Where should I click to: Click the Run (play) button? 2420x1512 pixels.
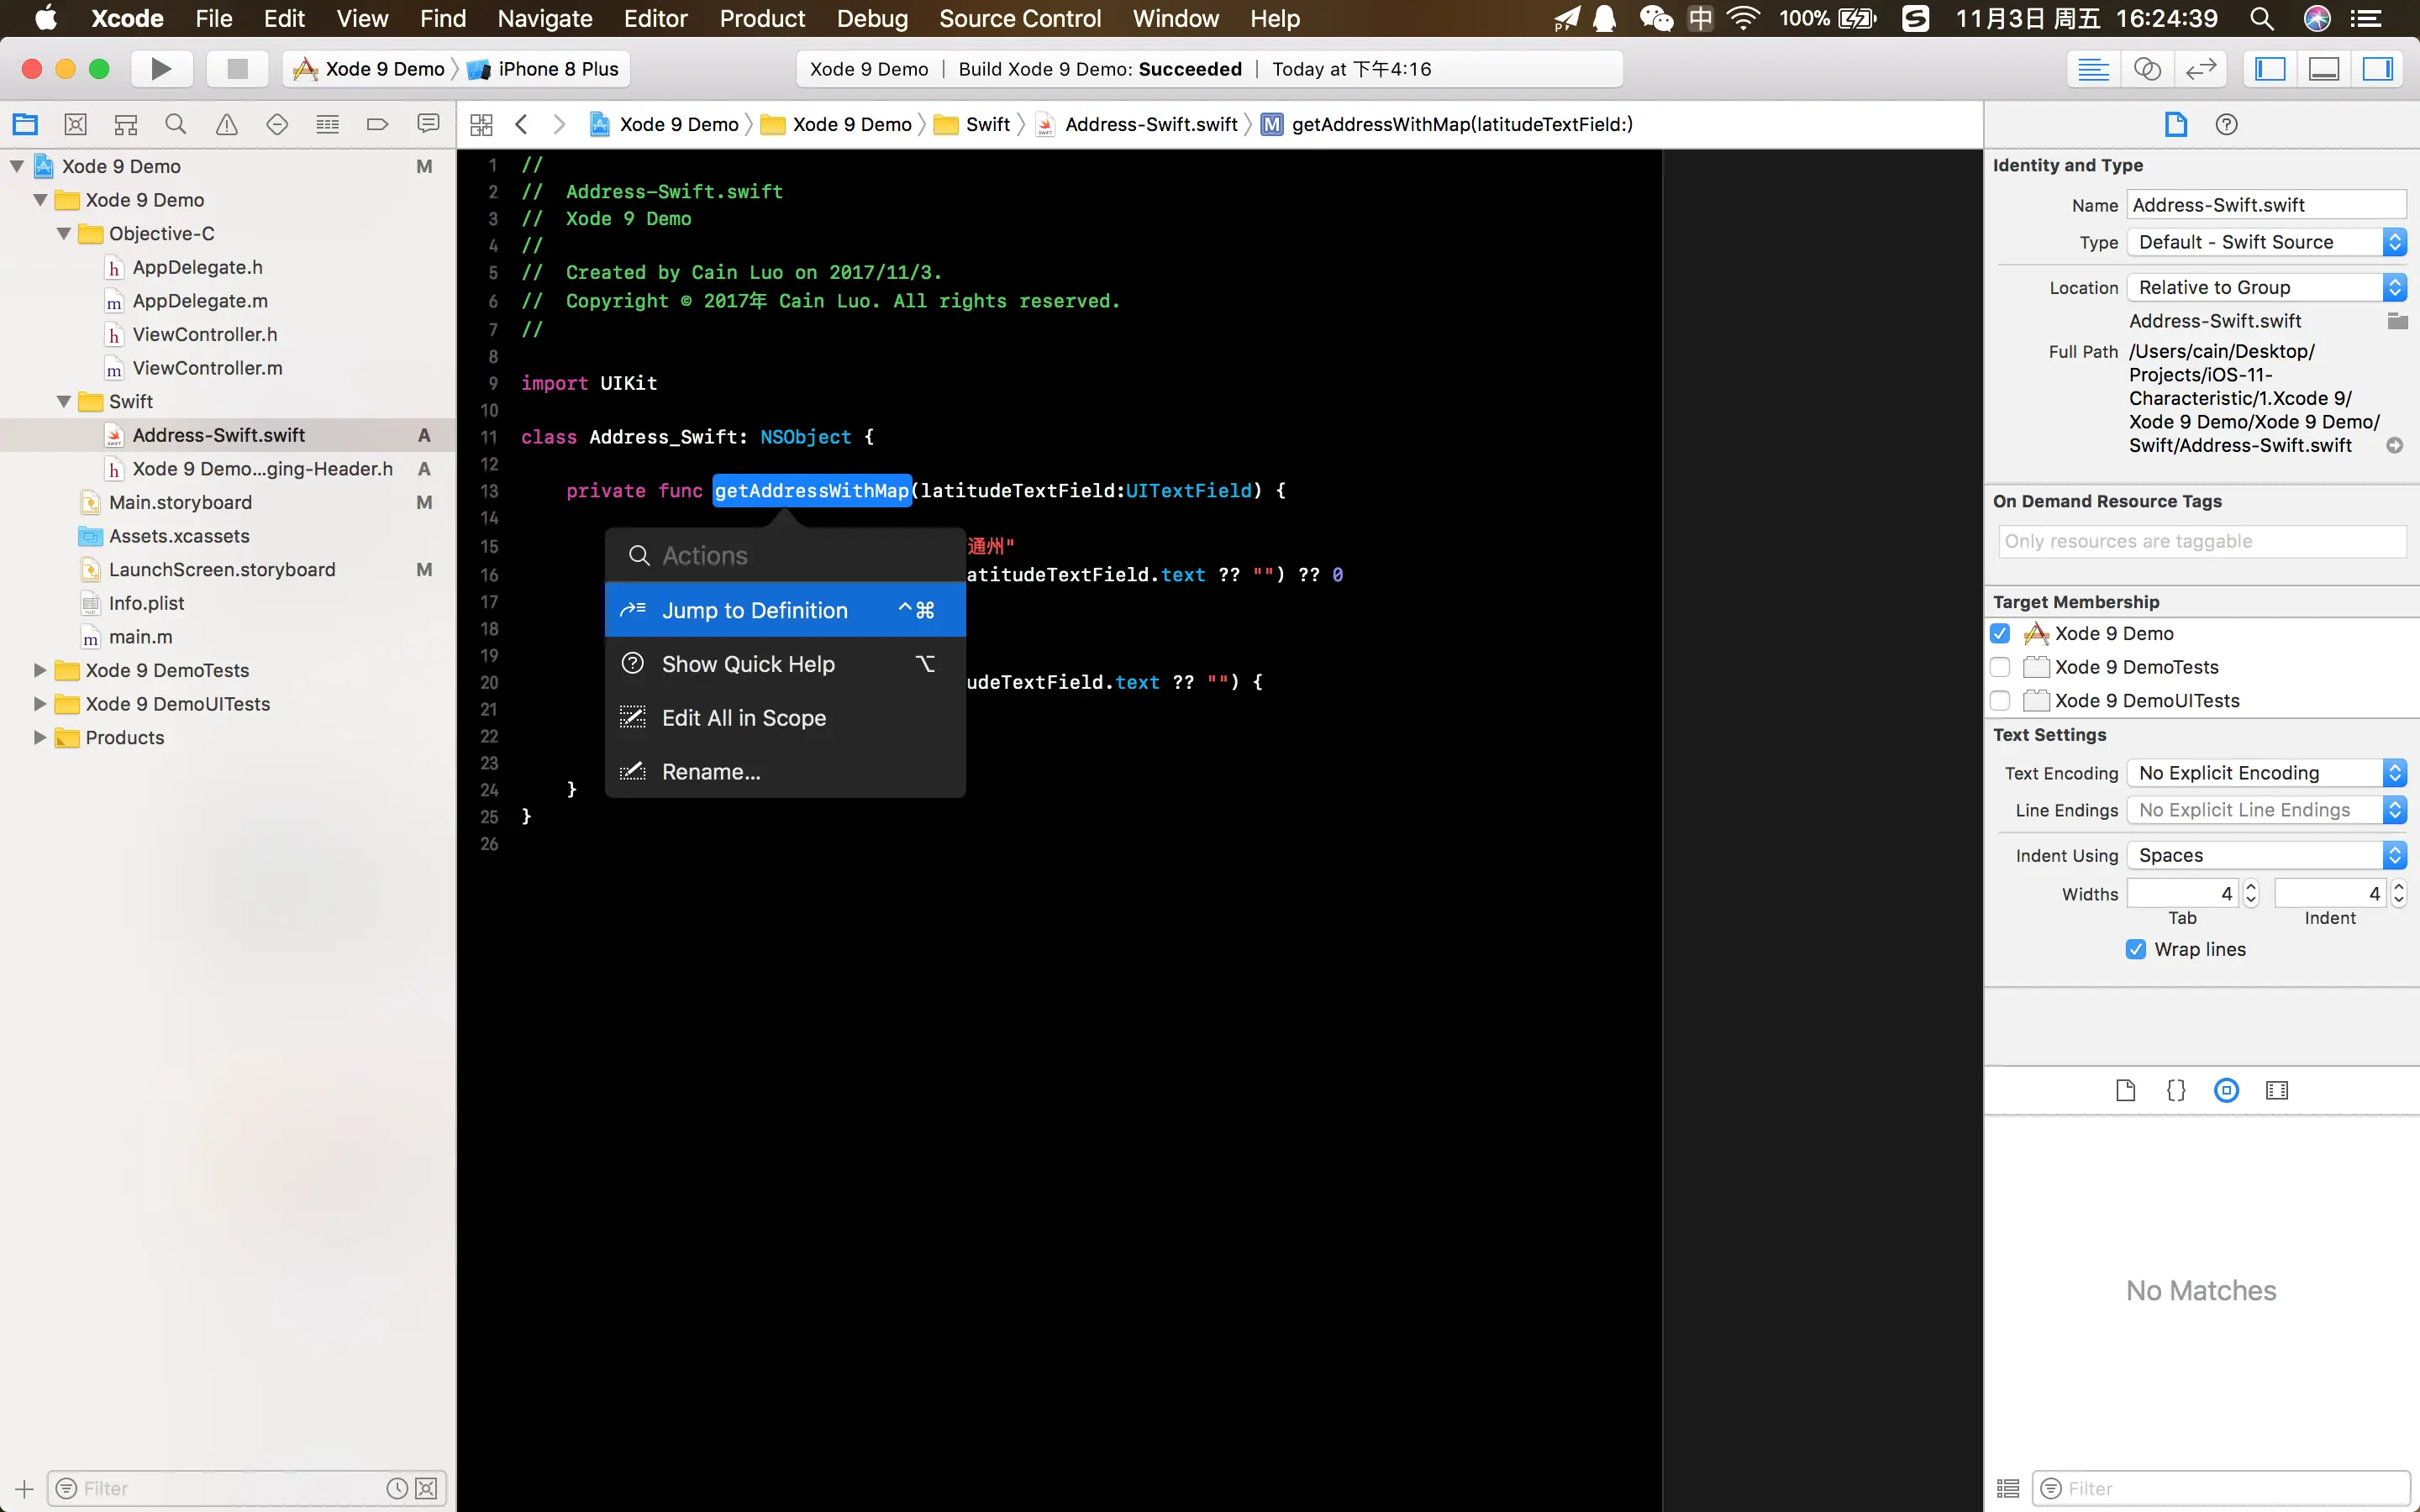(x=160, y=69)
